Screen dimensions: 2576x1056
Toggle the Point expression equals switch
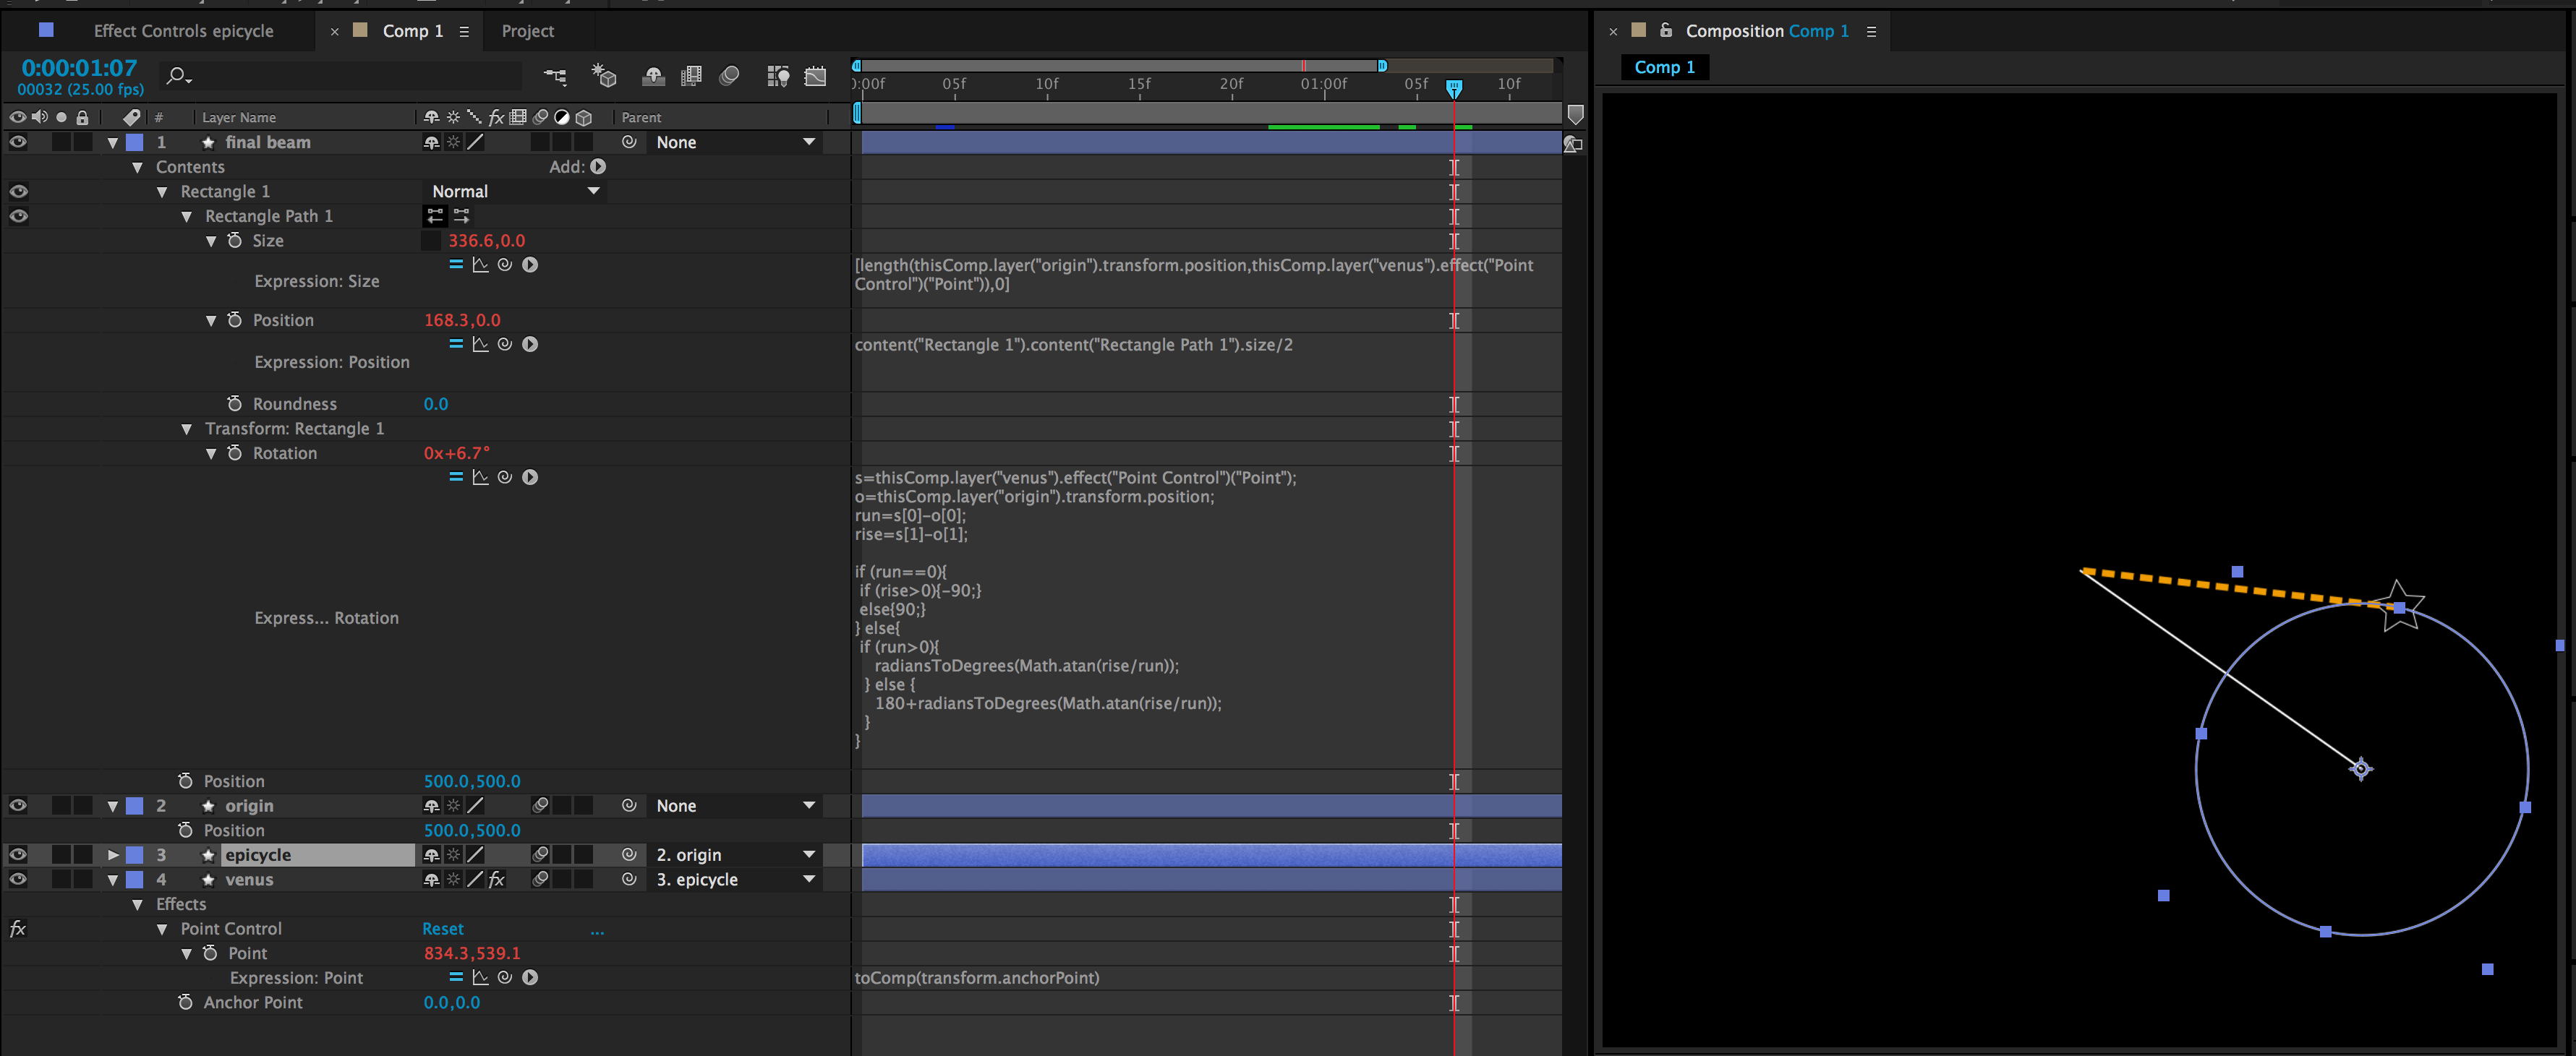(456, 978)
